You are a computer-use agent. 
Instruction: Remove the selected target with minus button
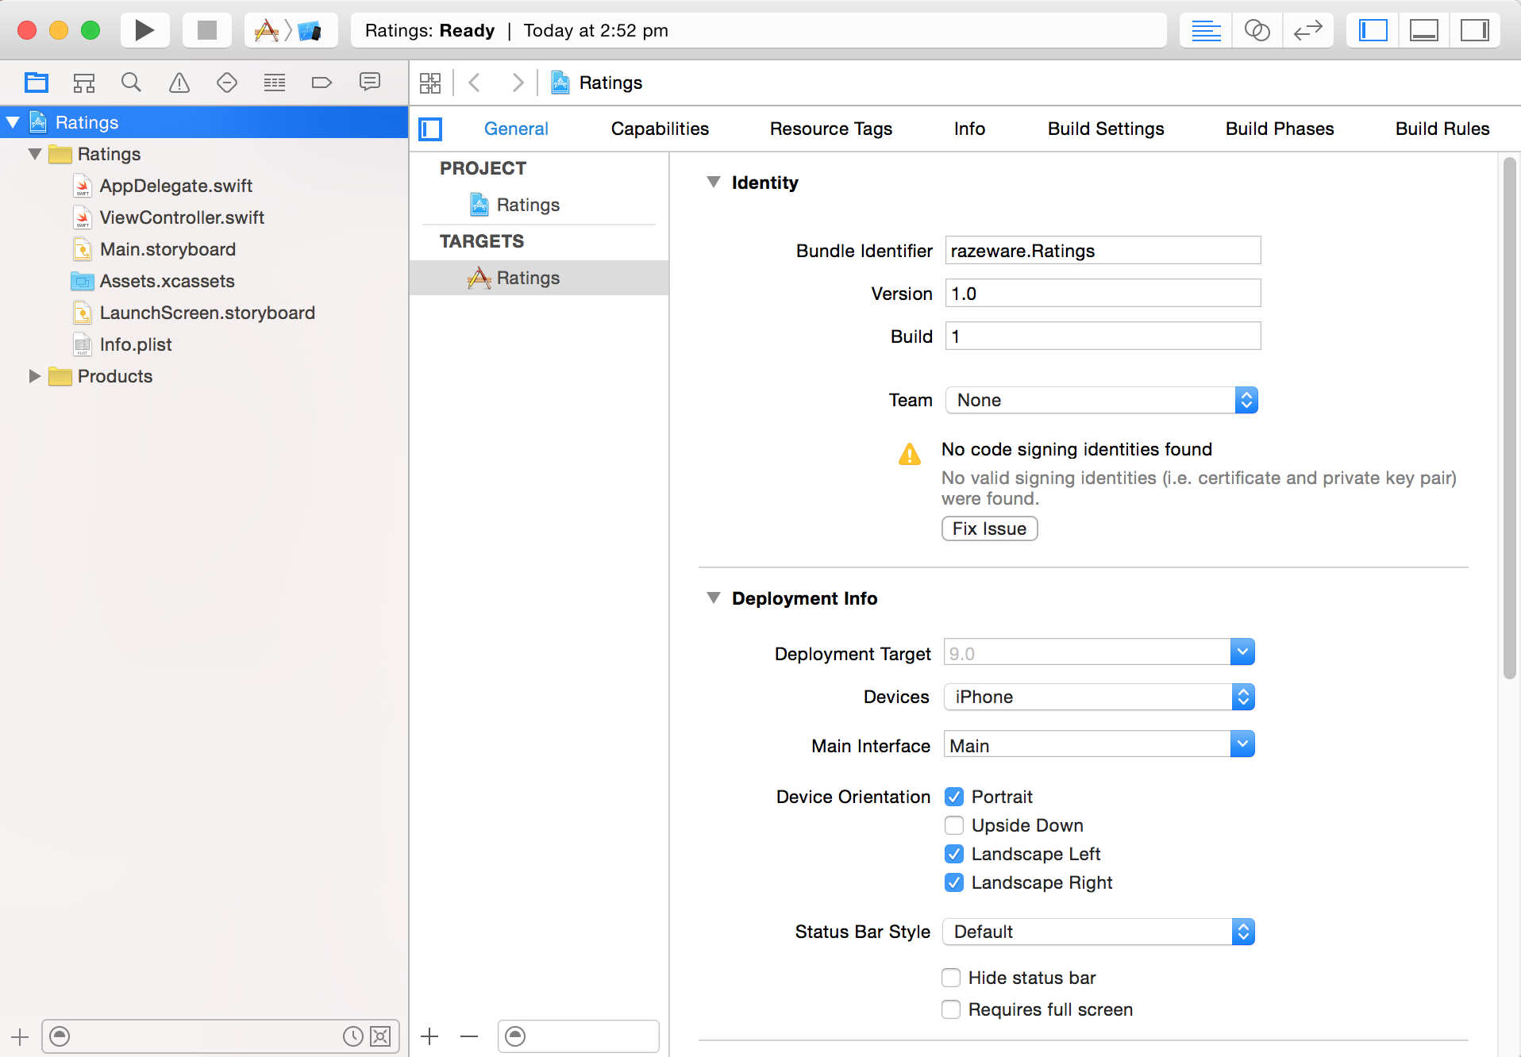[469, 1036]
